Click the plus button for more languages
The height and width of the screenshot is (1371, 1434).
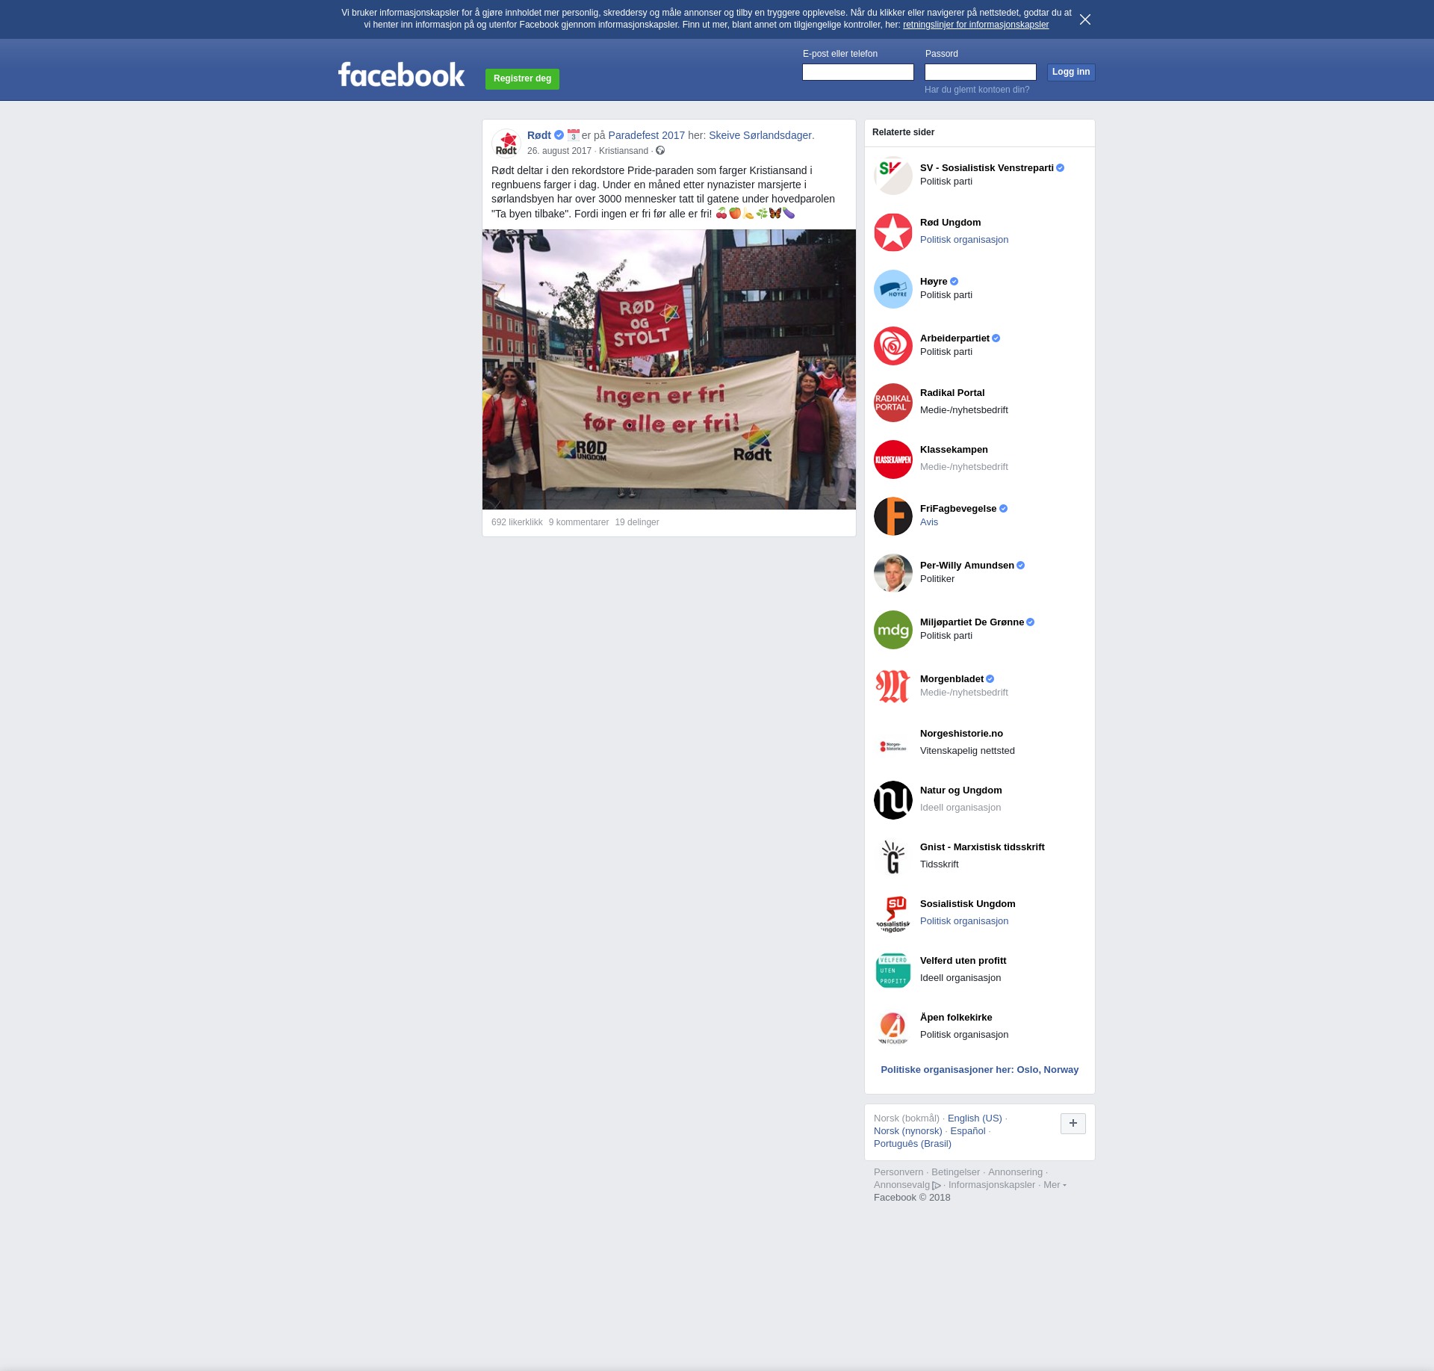tap(1073, 1123)
